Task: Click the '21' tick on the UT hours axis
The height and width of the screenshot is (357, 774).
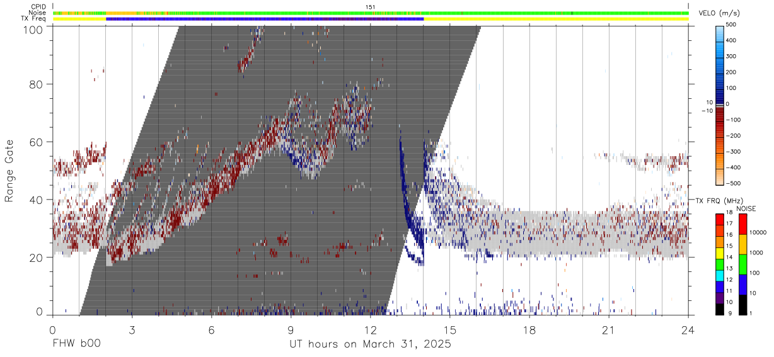Action: [x=609, y=329]
